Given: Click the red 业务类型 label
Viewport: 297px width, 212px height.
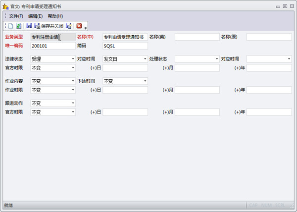Looking at the screenshot, I should (x=14, y=37).
